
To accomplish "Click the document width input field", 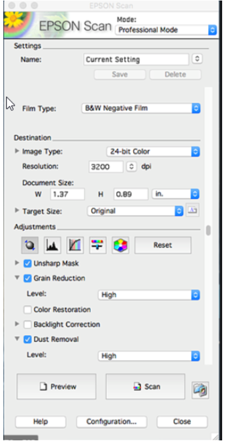I will pyautogui.click(x=68, y=194).
